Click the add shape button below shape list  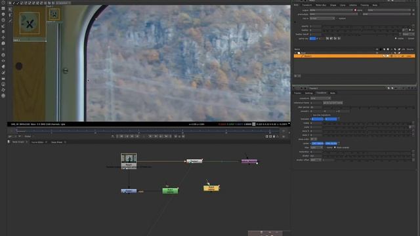tap(296, 76)
